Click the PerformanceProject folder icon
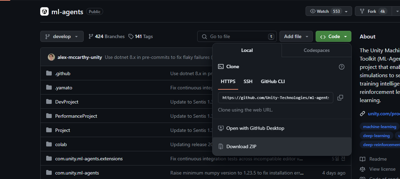 tap(49, 116)
